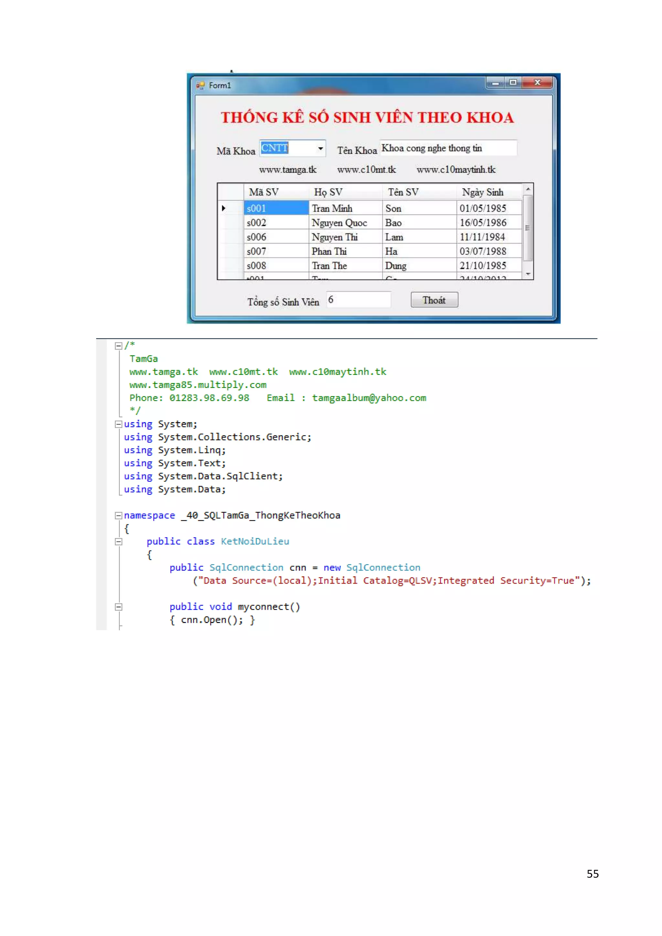Collapse the using System region
The image size is (662, 936).
coord(119,425)
